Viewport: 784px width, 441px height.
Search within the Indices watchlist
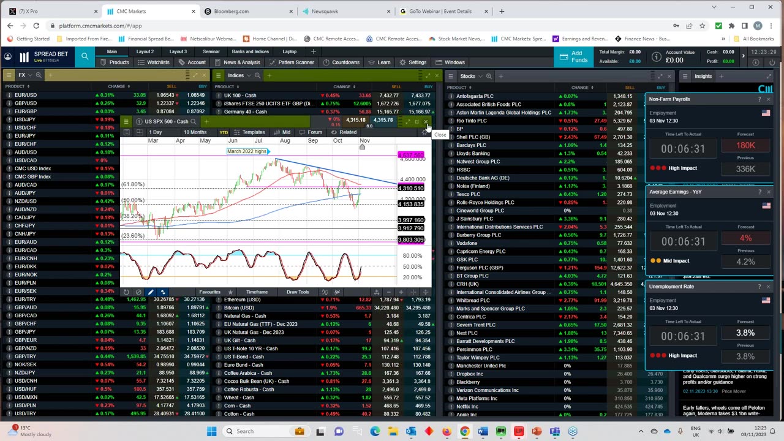tap(257, 75)
